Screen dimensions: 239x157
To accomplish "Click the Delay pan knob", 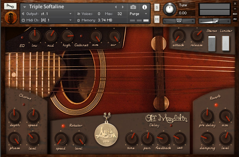I will coord(147,139).
